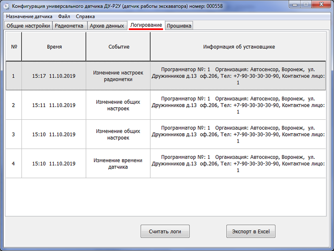Go to the Прошивка tab

[179, 26]
